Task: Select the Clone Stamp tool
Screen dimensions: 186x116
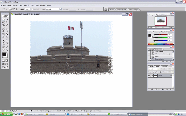Action: pos(3,31)
